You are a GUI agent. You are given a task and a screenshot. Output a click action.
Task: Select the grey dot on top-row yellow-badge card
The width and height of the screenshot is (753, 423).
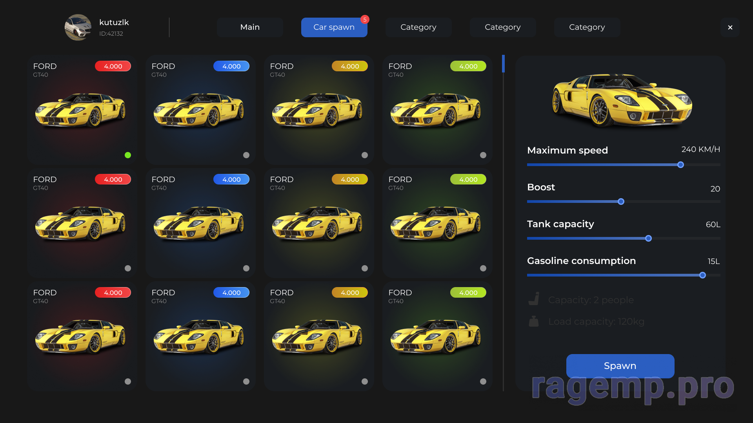click(365, 155)
